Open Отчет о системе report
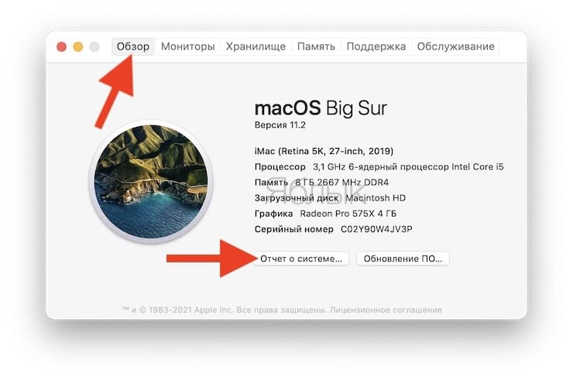573x380 pixels. (301, 258)
